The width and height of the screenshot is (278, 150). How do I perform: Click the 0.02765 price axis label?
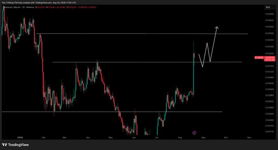click(270, 126)
